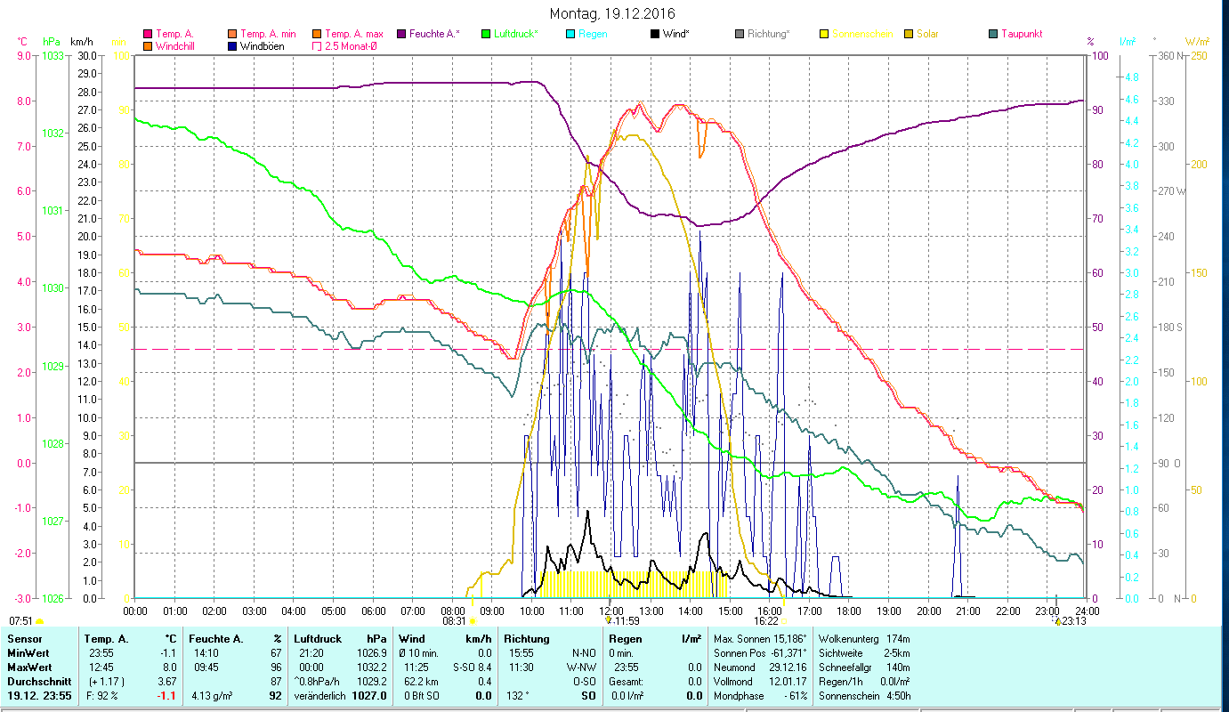Select the Sonnenschein legend label
The image size is (1229, 712).
click(x=862, y=34)
